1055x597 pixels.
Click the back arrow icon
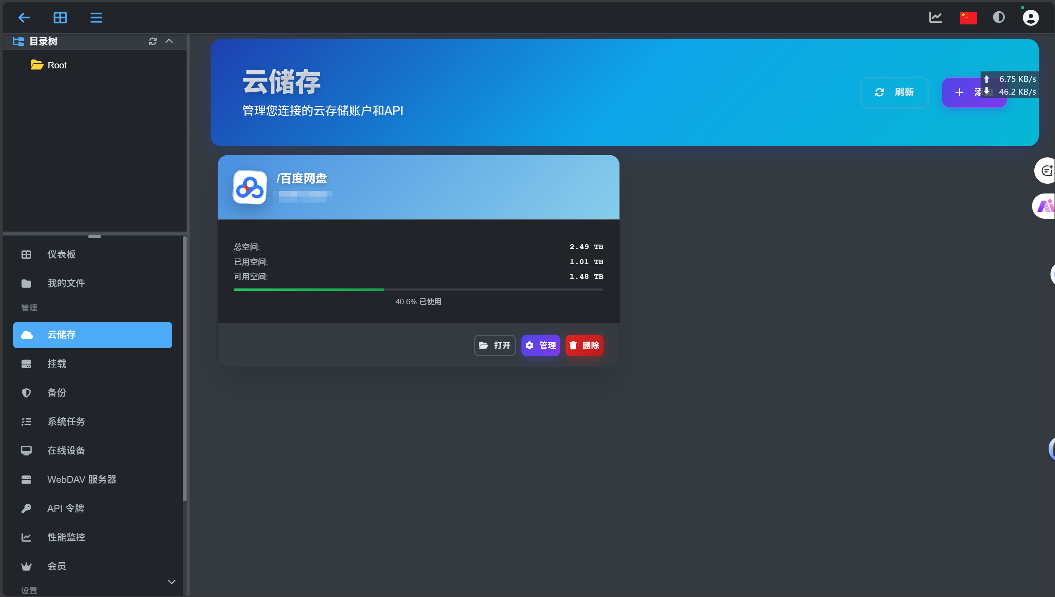pos(24,18)
